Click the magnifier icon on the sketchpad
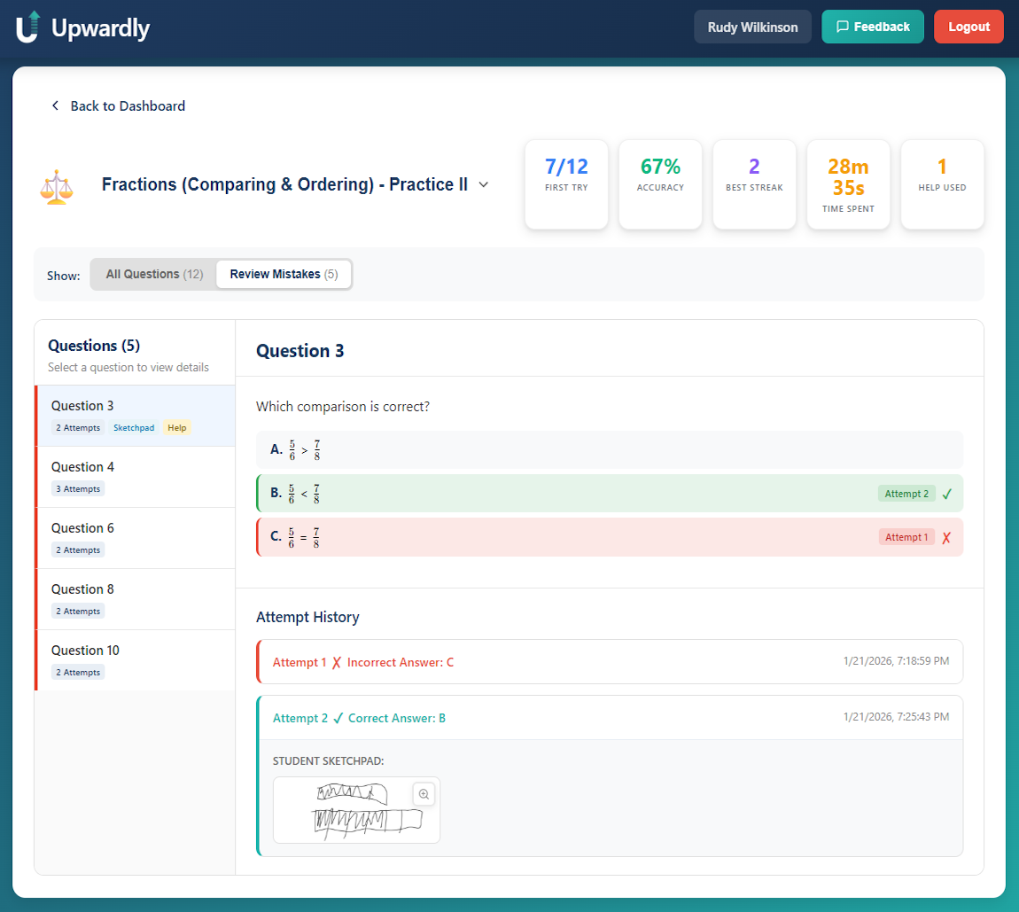 tap(424, 794)
